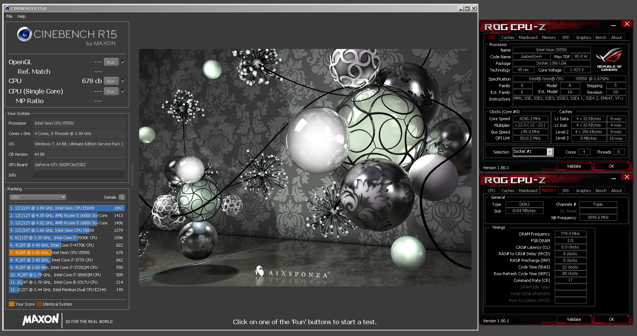This screenshot has height=336, width=637.
Task: Toggle the OpenGL test checkbox
Action: click(123, 62)
